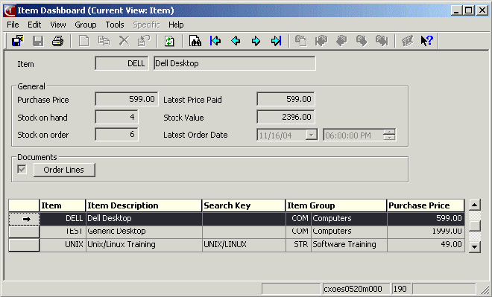Viewport: 492px width, 297px height.
Task: Open the Latest Order Date dropdown
Action: click(x=312, y=135)
